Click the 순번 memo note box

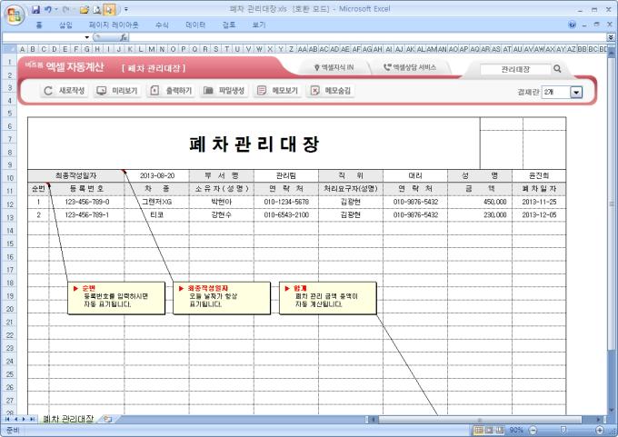pos(116,298)
